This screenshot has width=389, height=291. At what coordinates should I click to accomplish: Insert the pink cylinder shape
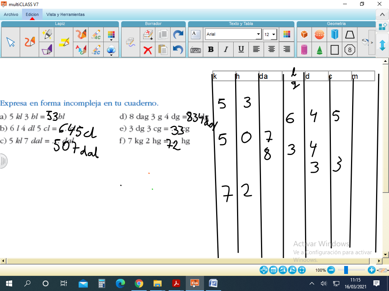304,50
